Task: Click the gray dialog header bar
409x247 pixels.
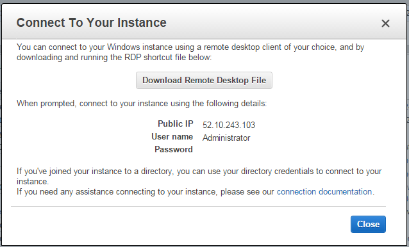Action: (x=204, y=22)
